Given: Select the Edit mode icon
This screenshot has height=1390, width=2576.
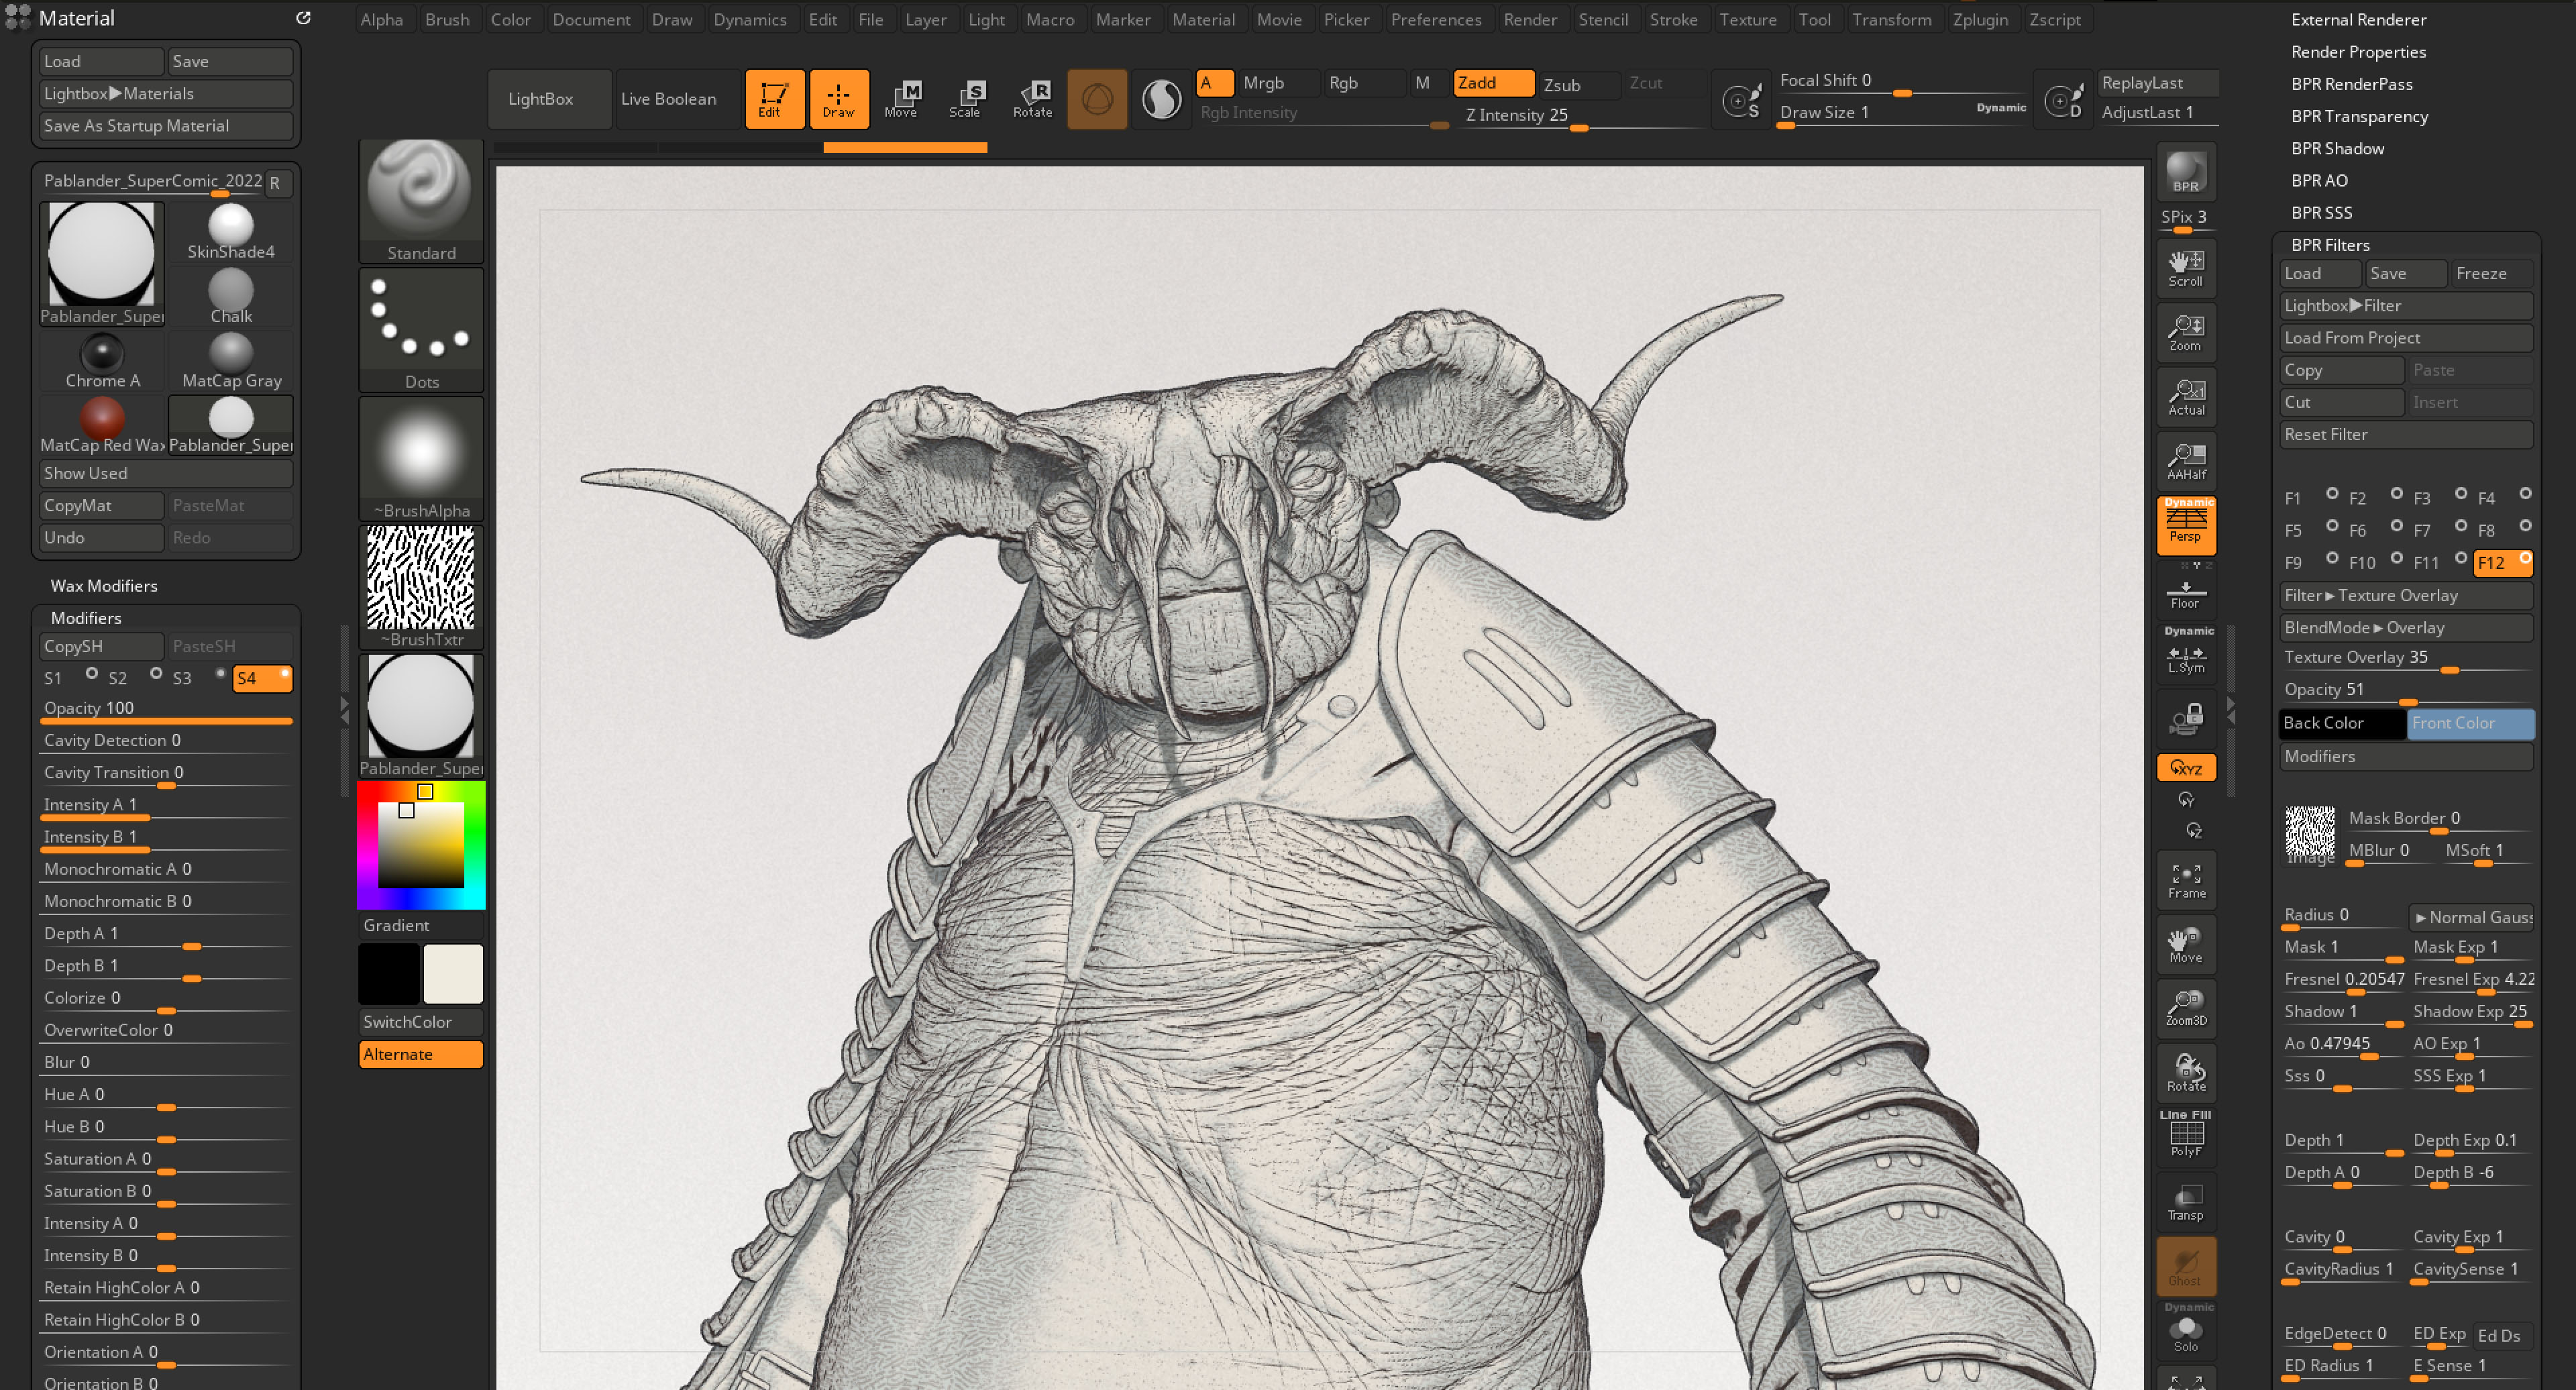Looking at the screenshot, I should 774,99.
